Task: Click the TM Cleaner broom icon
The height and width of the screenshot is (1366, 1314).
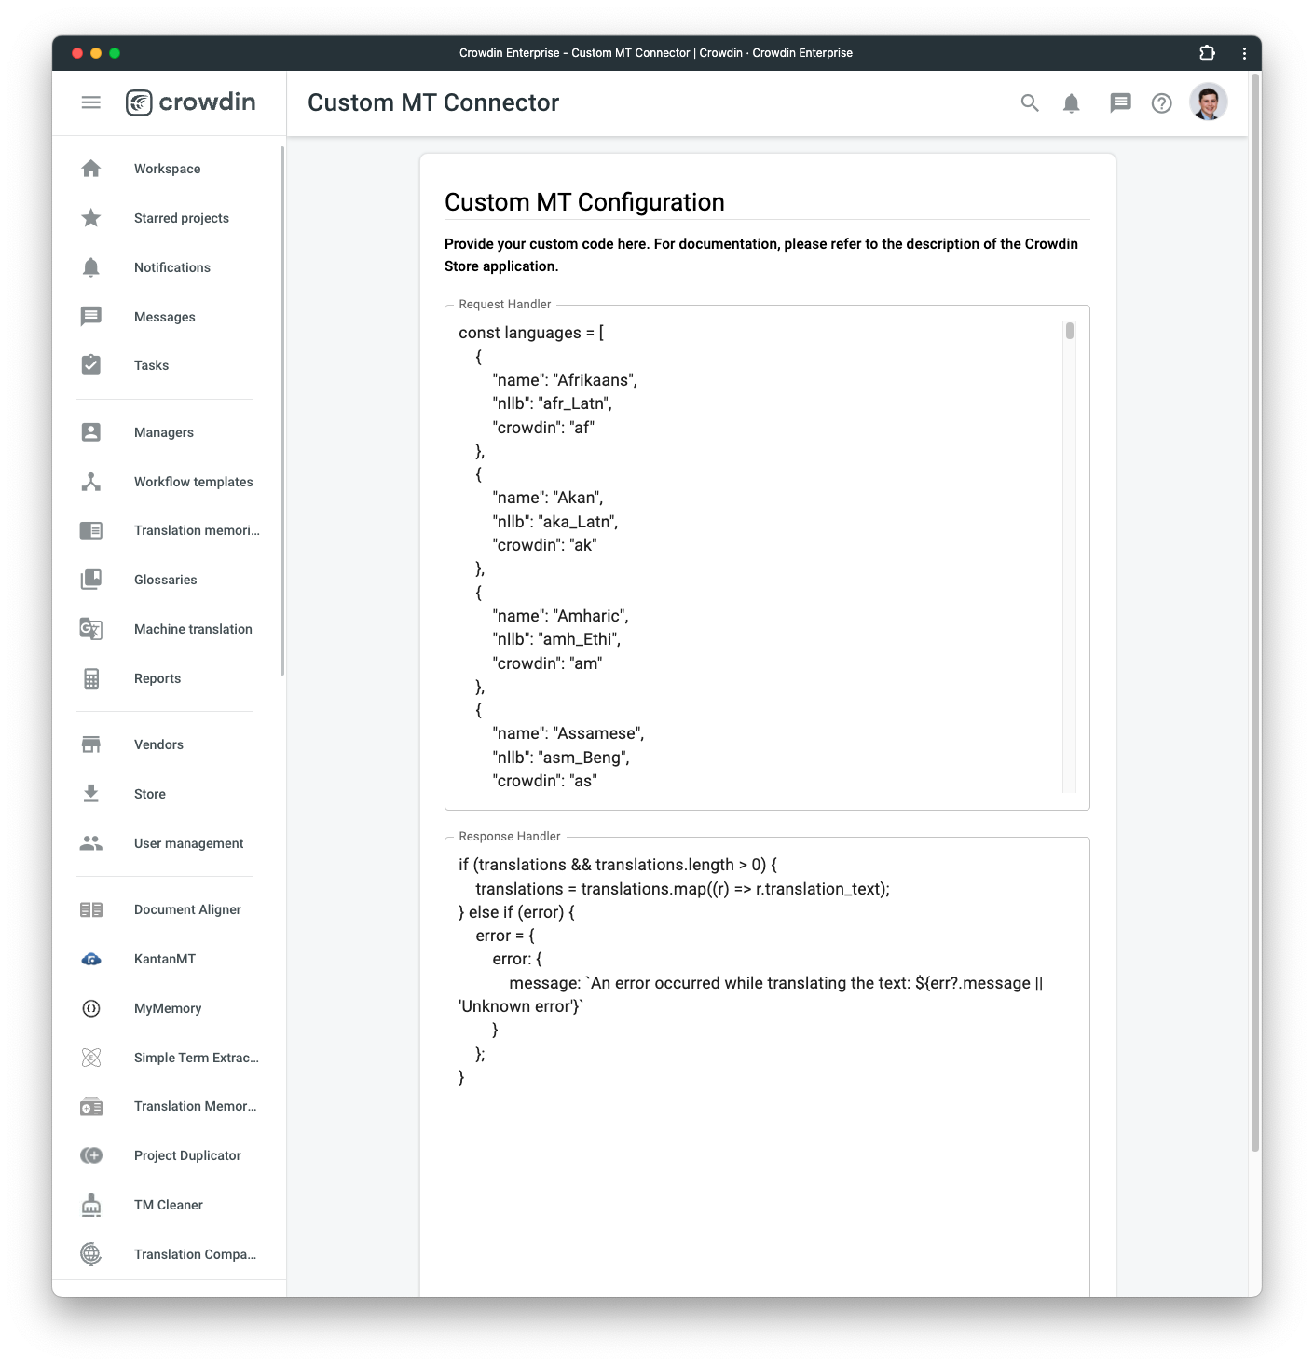Action: [x=91, y=1205]
